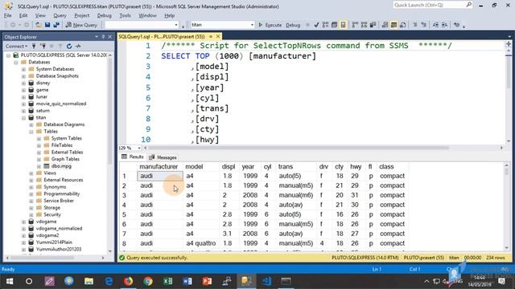This screenshot has width=515, height=289.
Task: Collapse the Tables folder node
Action: click(31, 132)
